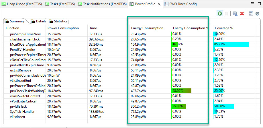Save power profile data with floppy icon

click(x=235, y=13)
